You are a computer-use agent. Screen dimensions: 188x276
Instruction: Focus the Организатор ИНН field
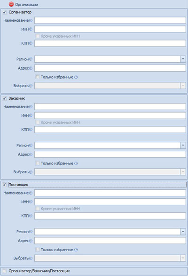(110, 29)
